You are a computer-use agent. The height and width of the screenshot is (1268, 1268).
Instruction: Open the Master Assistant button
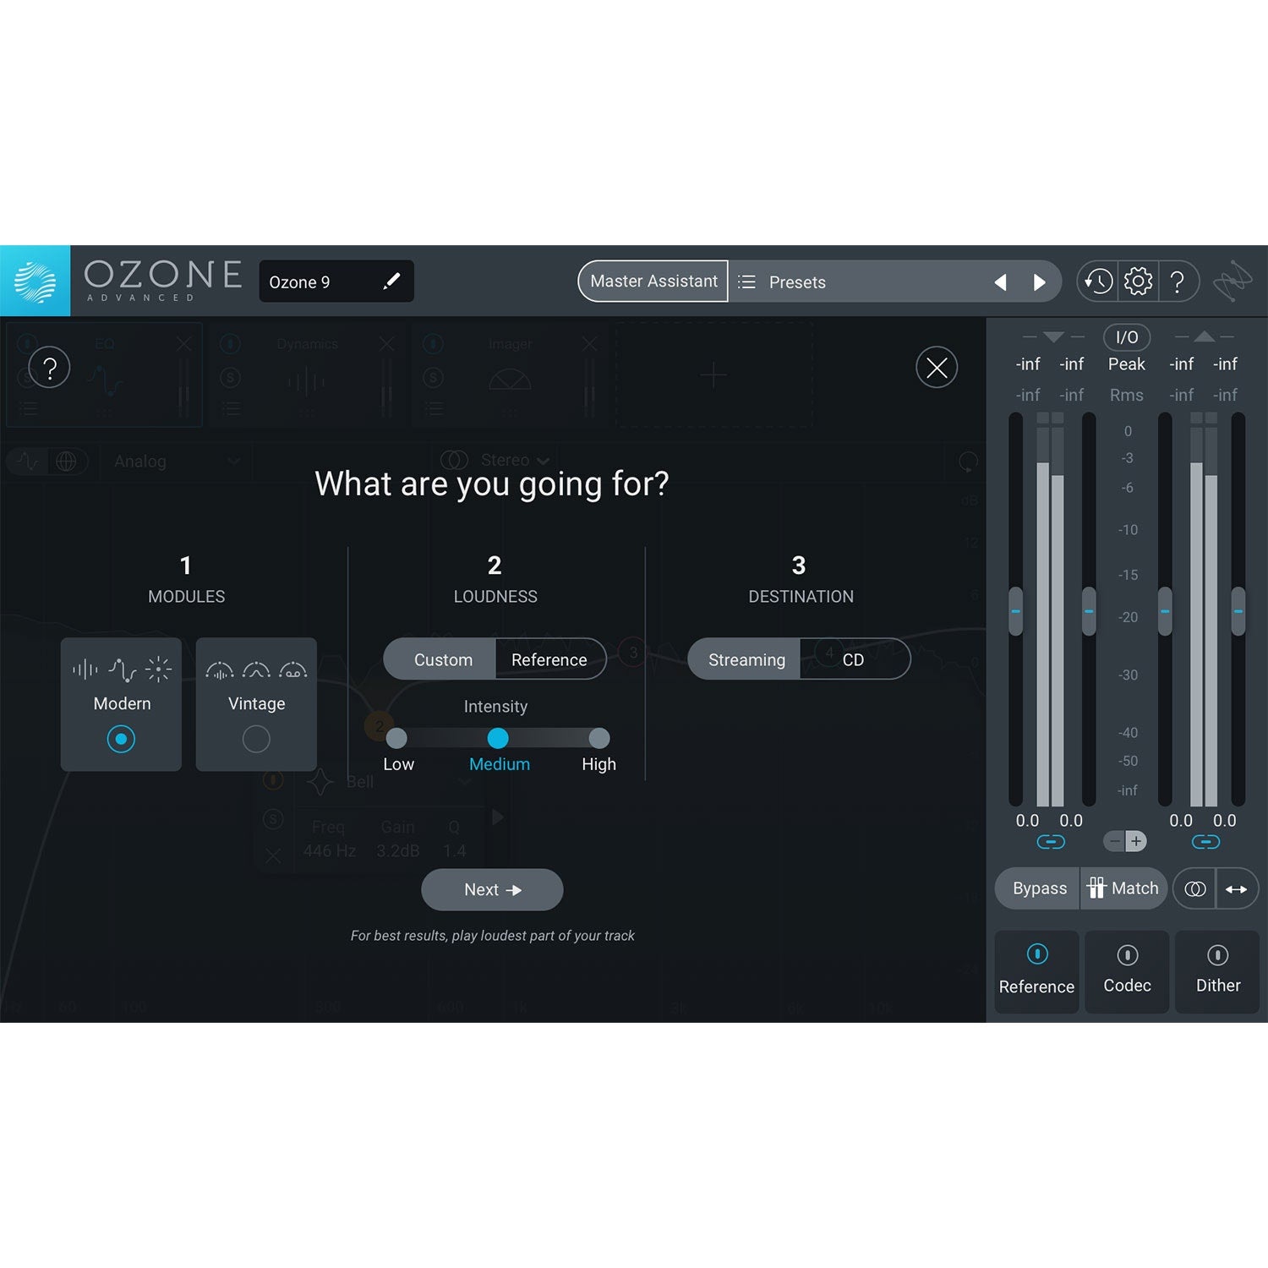(x=653, y=281)
